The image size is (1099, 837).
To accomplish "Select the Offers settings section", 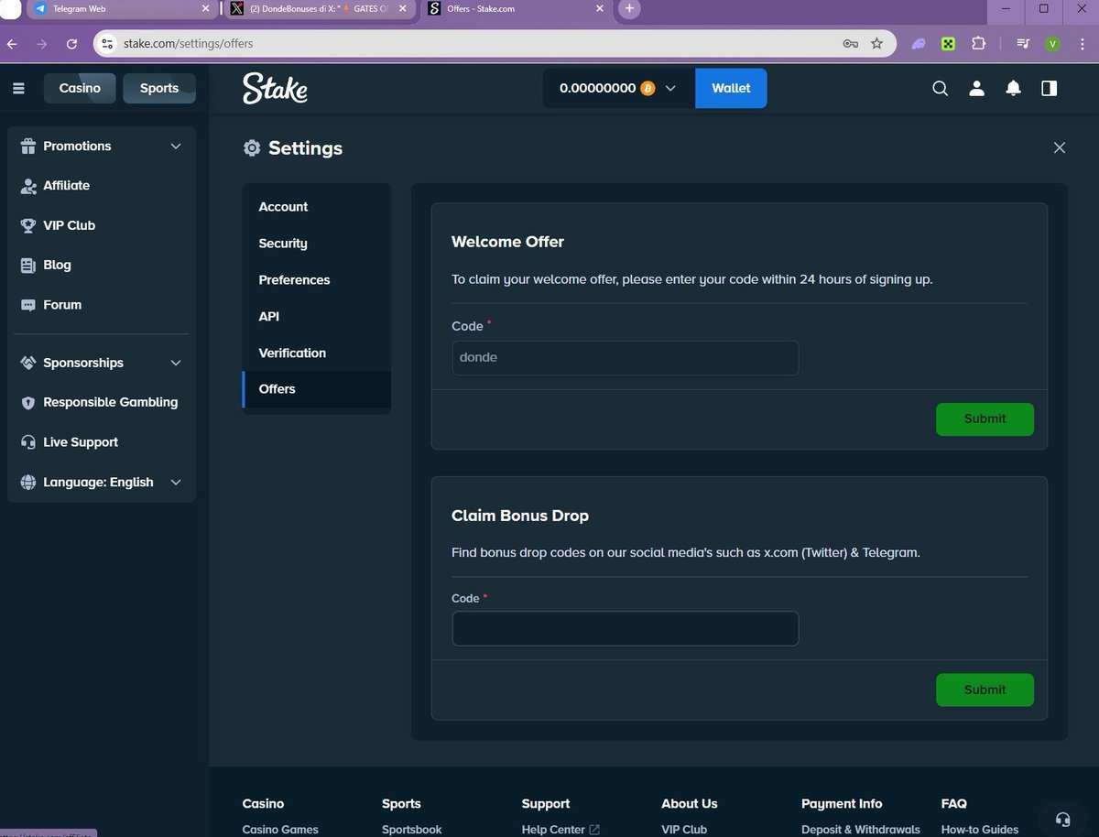I will (317, 389).
